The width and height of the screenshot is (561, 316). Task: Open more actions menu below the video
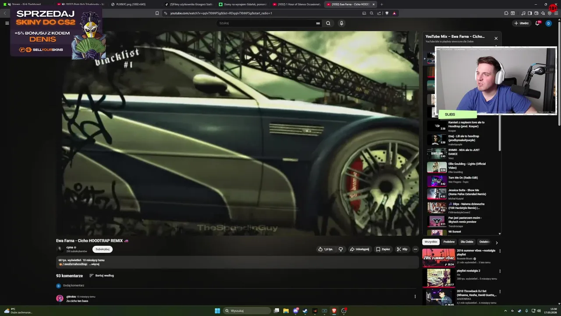[415, 249]
